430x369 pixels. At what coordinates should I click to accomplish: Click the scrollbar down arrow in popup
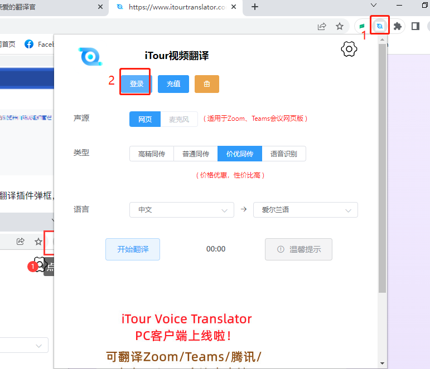[382, 363]
